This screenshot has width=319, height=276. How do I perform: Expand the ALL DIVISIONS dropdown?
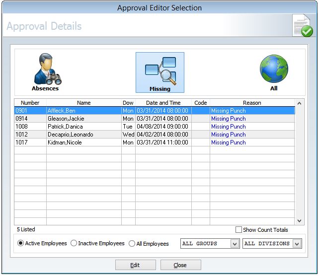coord(272,244)
